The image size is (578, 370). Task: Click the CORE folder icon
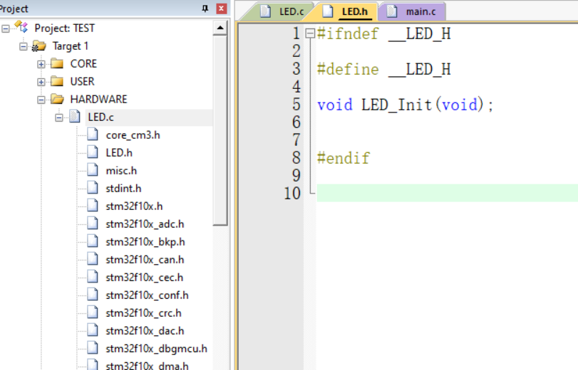tap(57, 63)
